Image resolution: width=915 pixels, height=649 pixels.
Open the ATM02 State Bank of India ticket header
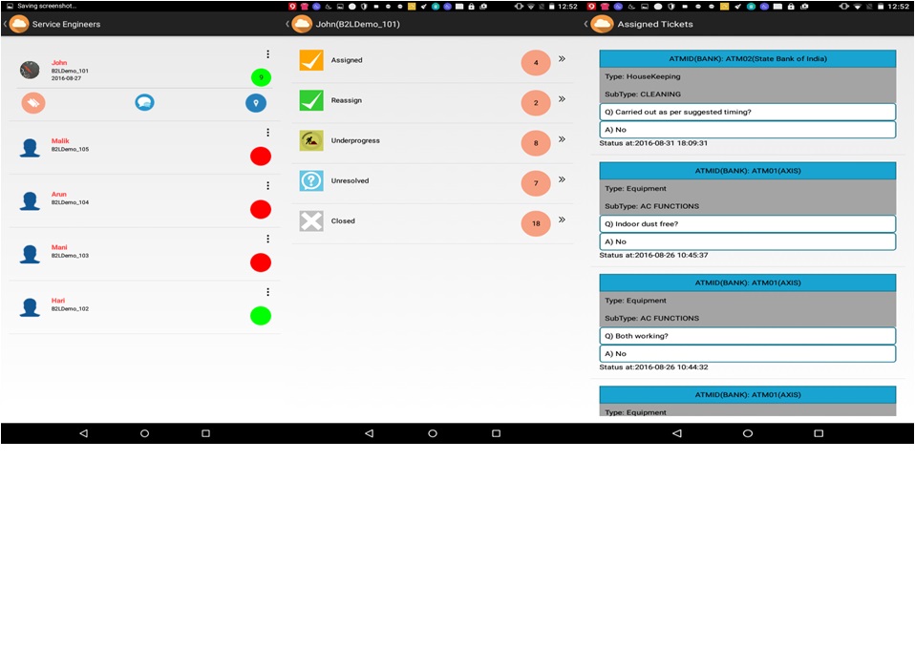click(747, 59)
